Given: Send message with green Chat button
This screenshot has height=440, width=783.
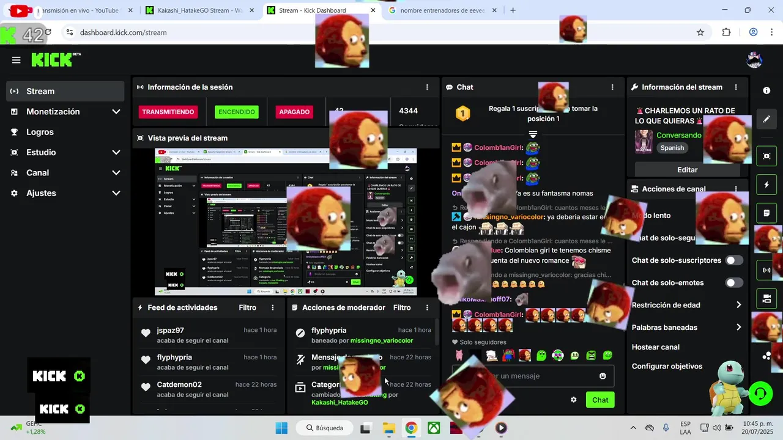Looking at the screenshot, I should tap(600, 400).
